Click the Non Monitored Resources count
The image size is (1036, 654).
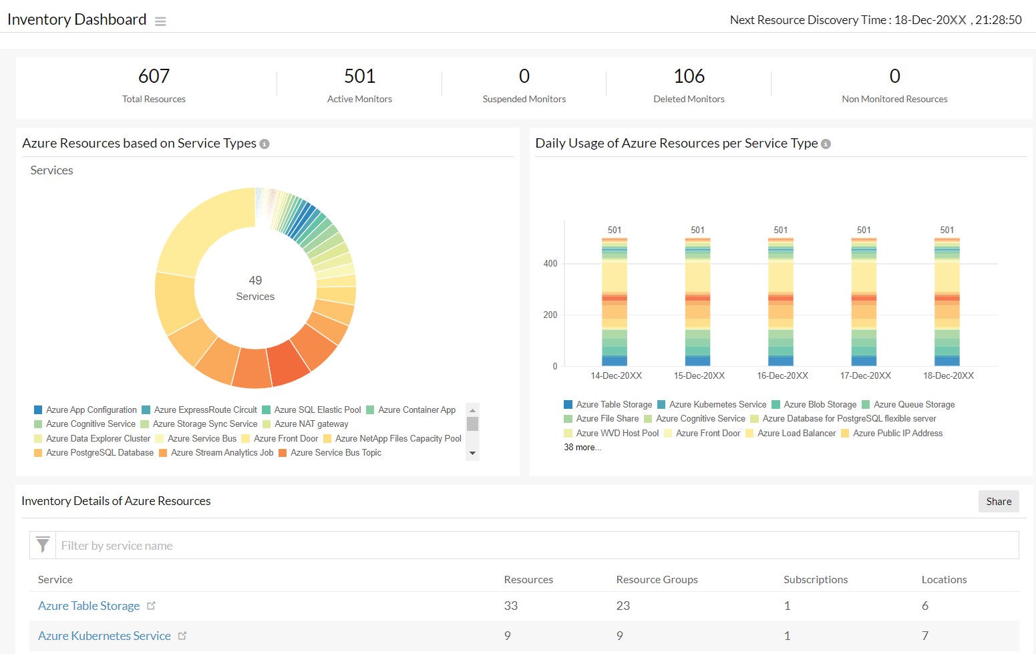tap(895, 76)
